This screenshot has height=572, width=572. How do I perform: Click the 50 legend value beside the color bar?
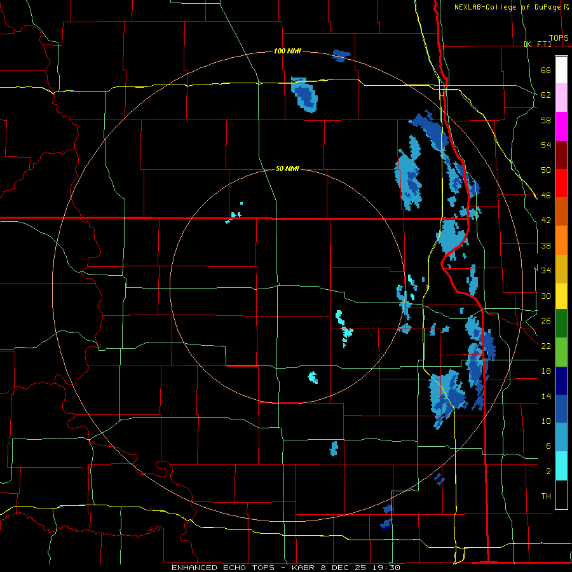point(546,170)
